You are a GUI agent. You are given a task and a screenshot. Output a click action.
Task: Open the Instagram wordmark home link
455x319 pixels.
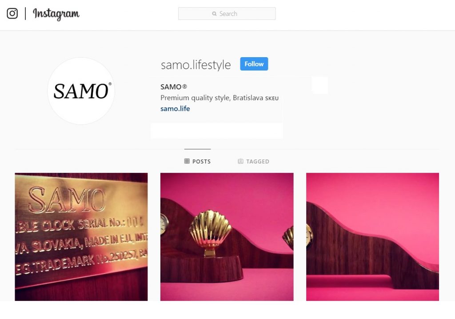56,14
